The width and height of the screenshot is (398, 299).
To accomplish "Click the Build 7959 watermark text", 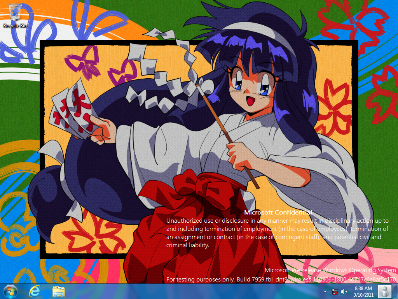I will 281,279.
